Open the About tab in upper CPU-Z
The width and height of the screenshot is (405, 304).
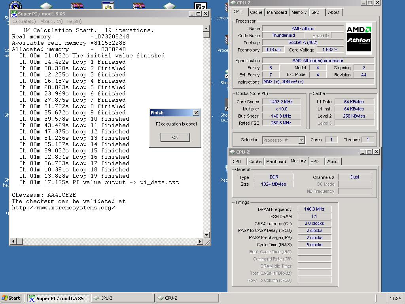pos(334,12)
